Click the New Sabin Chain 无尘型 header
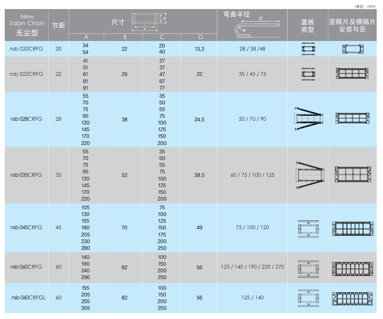 (27, 25)
